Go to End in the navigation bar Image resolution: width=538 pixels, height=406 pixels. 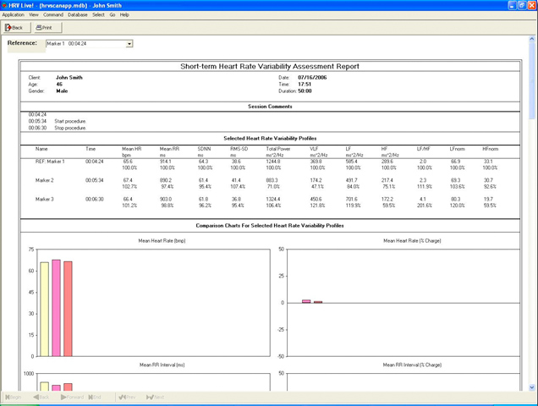click(95, 397)
